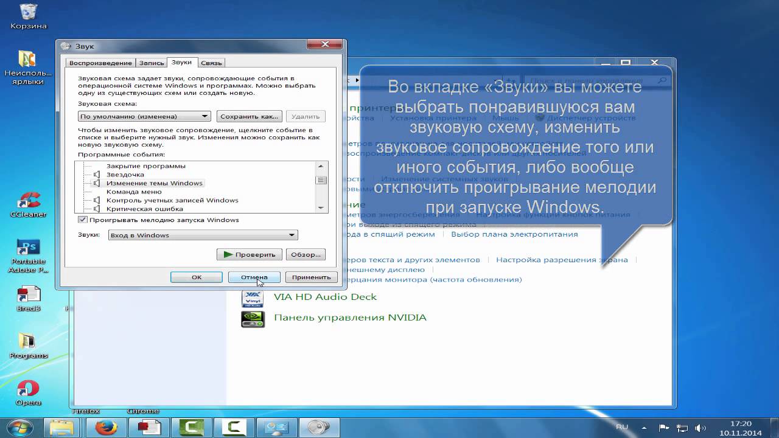Close the Звук dialog window

coord(325,44)
